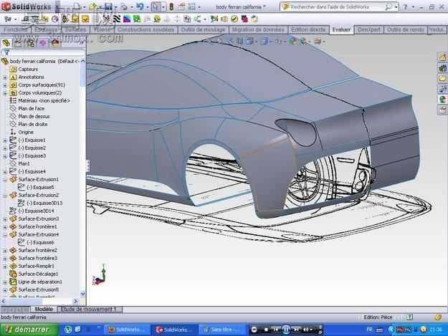Select Plan de face in the tree
Screen dimensions: 448x336
click(31, 108)
